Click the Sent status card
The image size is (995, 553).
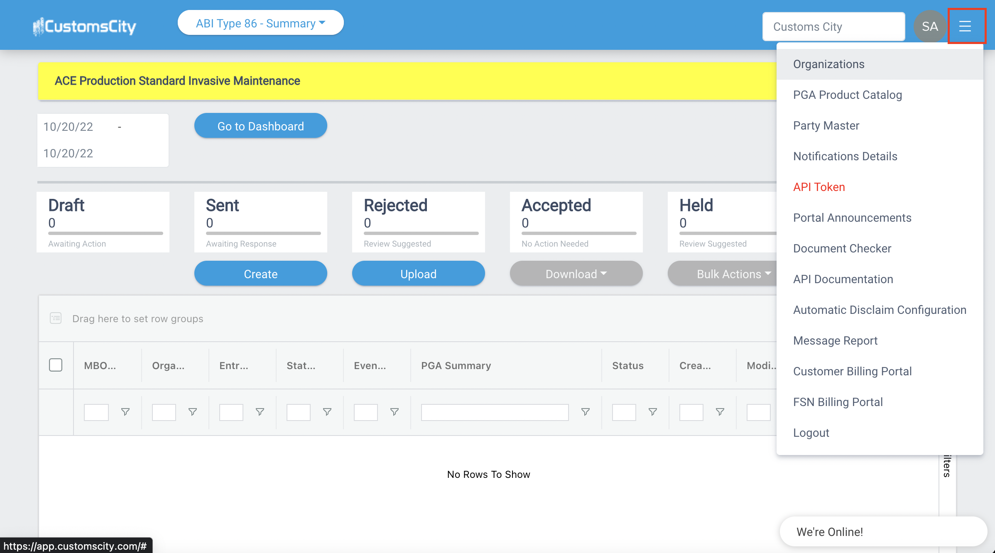pyautogui.click(x=261, y=222)
